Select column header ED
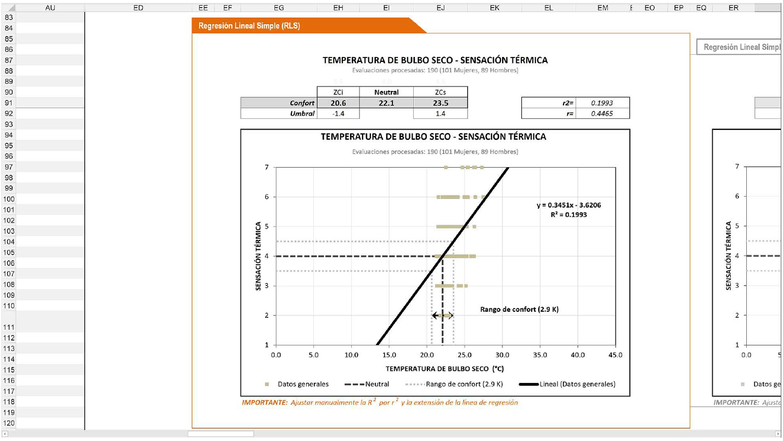The width and height of the screenshot is (783, 441). pos(138,8)
